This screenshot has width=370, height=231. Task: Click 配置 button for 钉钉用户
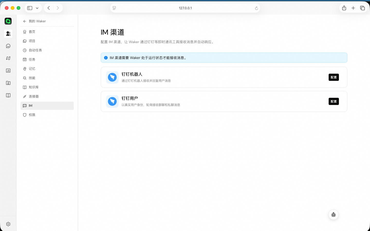tap(334, 101)
